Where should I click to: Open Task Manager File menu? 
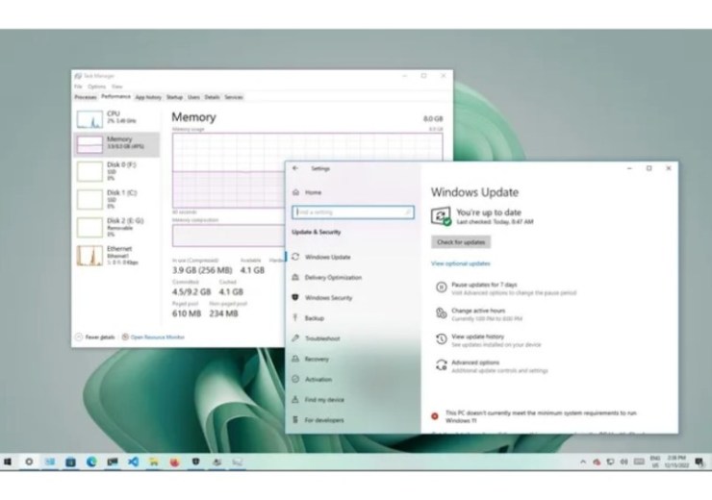[x=78, y=87]
